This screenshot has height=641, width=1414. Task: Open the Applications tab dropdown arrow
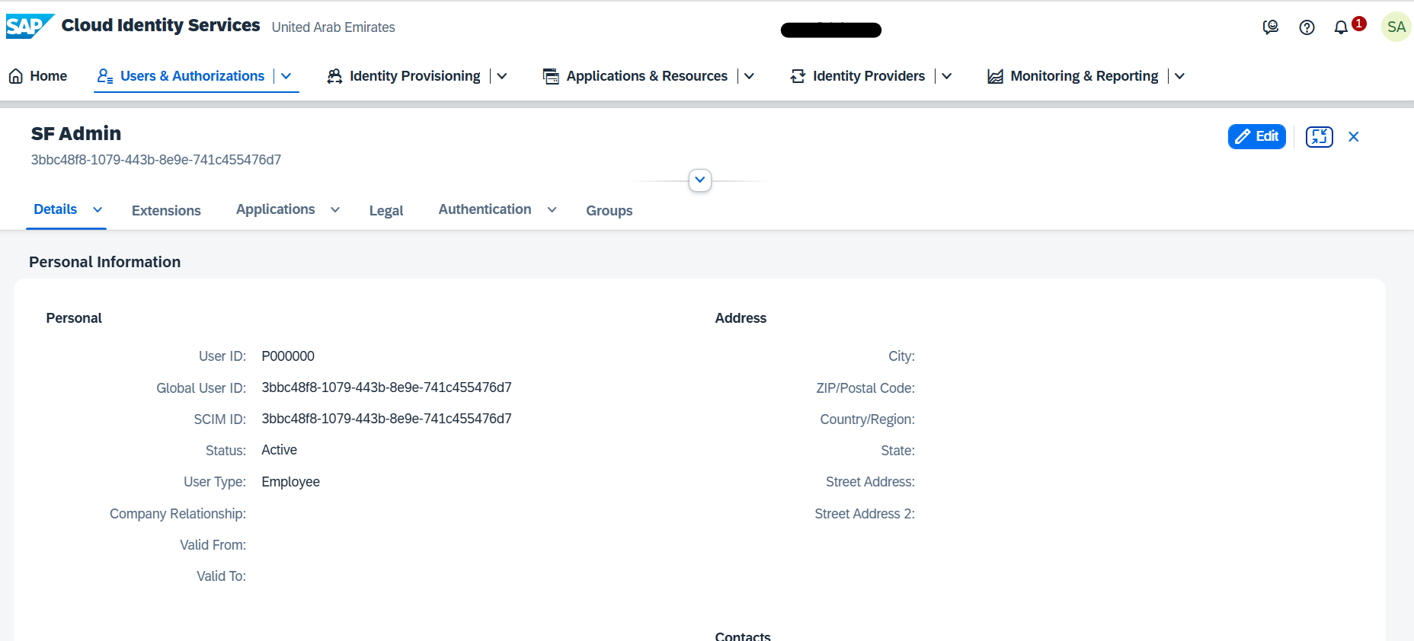[x=335, y=210]
